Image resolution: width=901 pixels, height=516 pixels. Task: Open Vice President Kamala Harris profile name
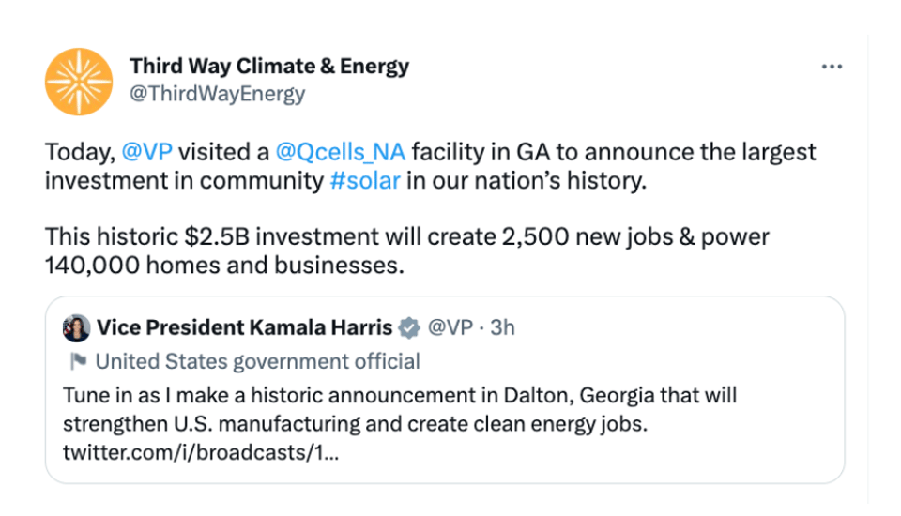click(244, 328)
